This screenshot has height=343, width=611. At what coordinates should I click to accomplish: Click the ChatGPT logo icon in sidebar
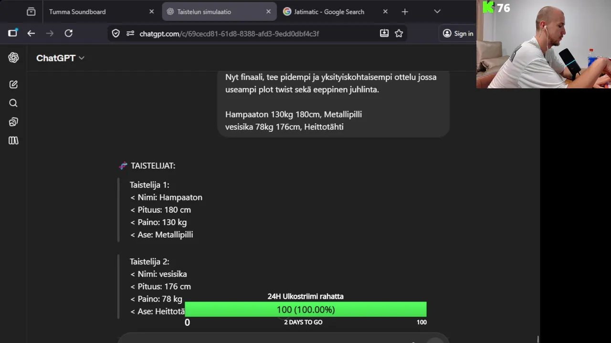[13, 58]
